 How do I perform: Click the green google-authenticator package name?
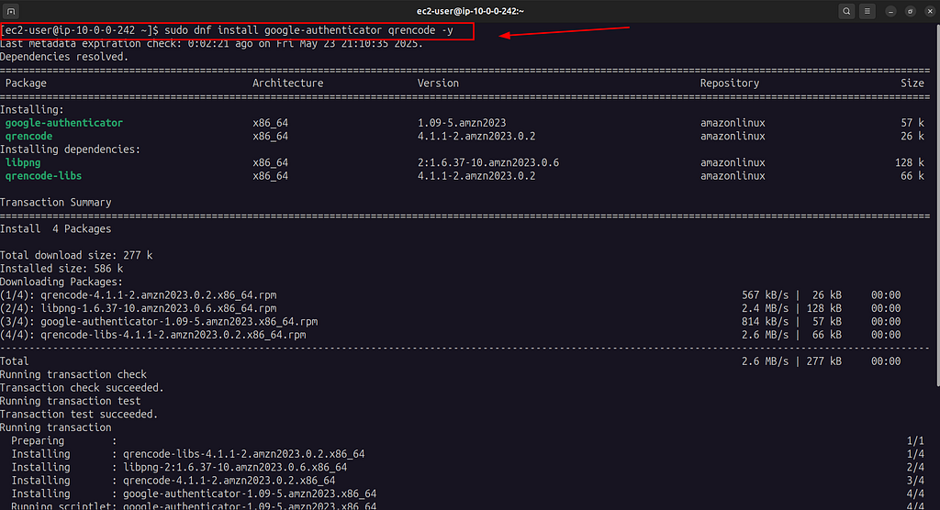point(63,123)
